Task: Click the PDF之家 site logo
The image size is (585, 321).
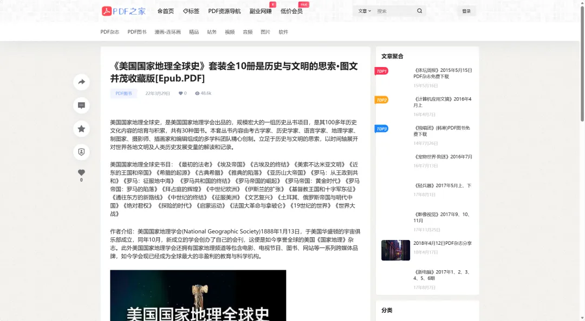Action: pyautogui.click(x=124, y=11)
